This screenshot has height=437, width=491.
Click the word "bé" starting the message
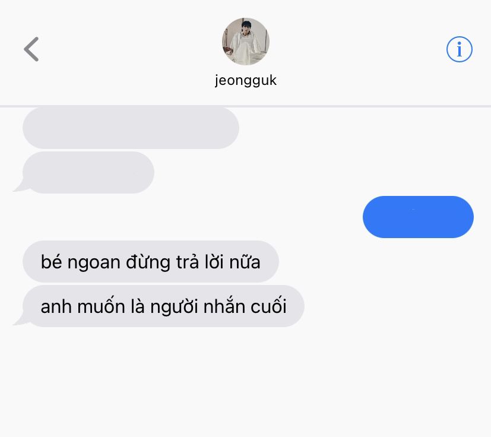click(x=51, y=261)
